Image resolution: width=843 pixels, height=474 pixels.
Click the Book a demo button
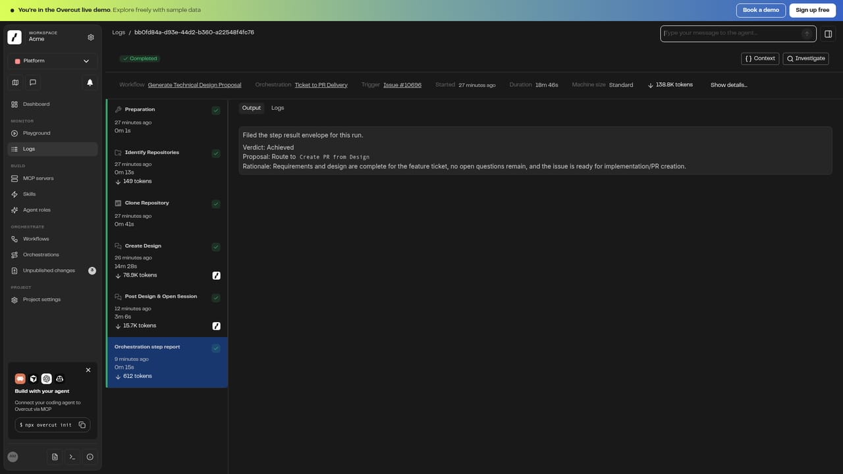[761, 11]
